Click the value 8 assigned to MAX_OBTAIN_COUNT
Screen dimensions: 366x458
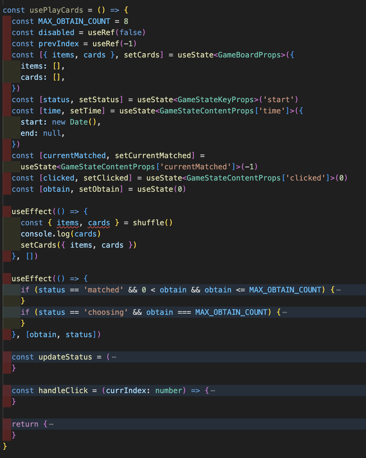(126, 21)
